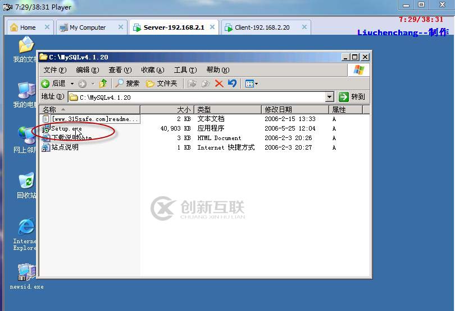Expand the Forward button history dropdown arrow
Viewport: 455px width, 311px height.
(x=93, y=83)
